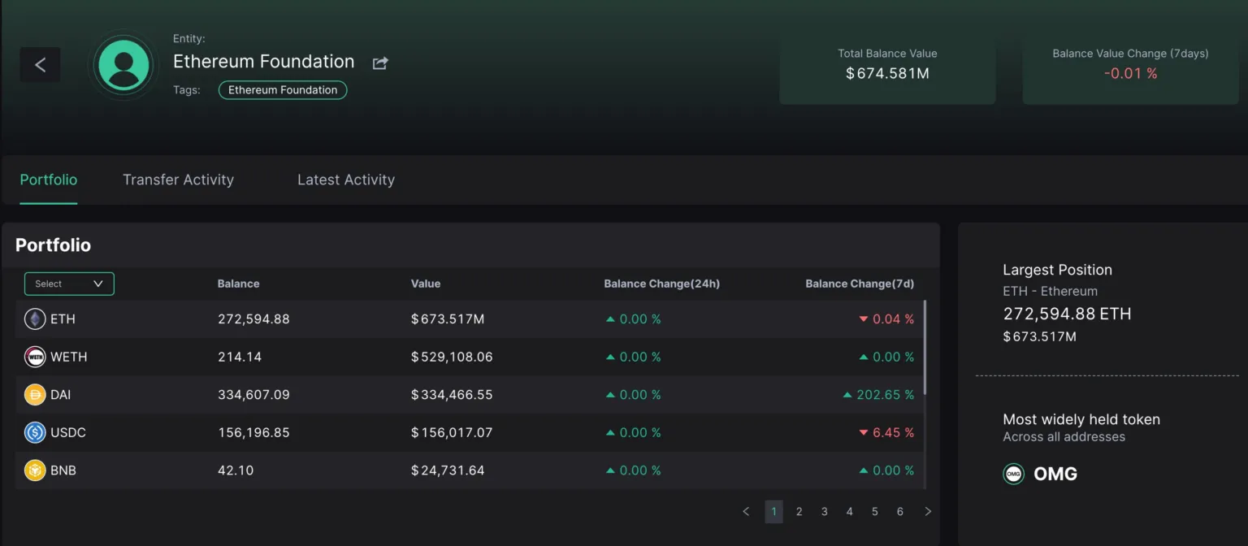The width and height of the screenshot is (1248, 546).
Task: Click the Ethereum Foundation entity avatar
Action: coord(123,65)
